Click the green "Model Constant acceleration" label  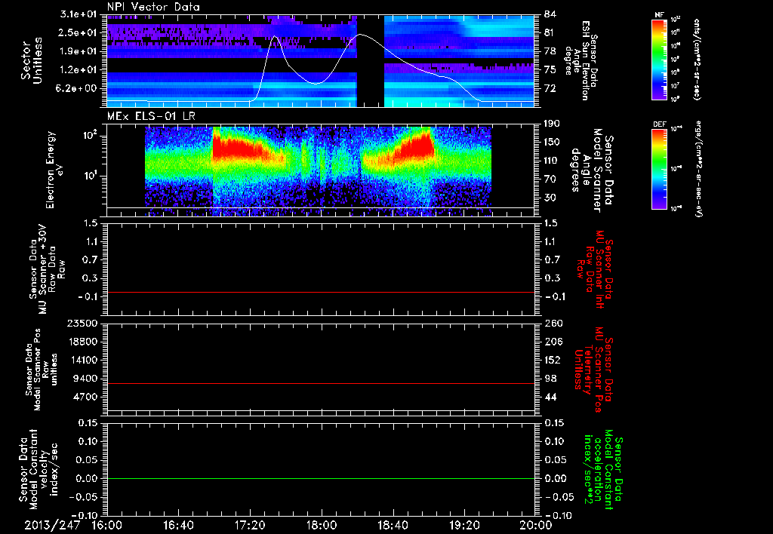click(602, 470)
